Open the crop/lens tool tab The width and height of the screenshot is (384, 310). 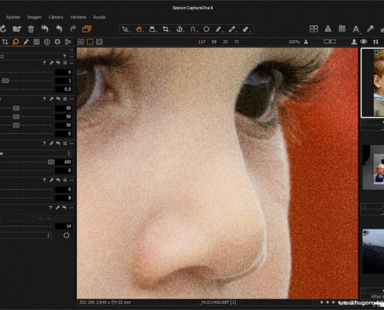5,42
